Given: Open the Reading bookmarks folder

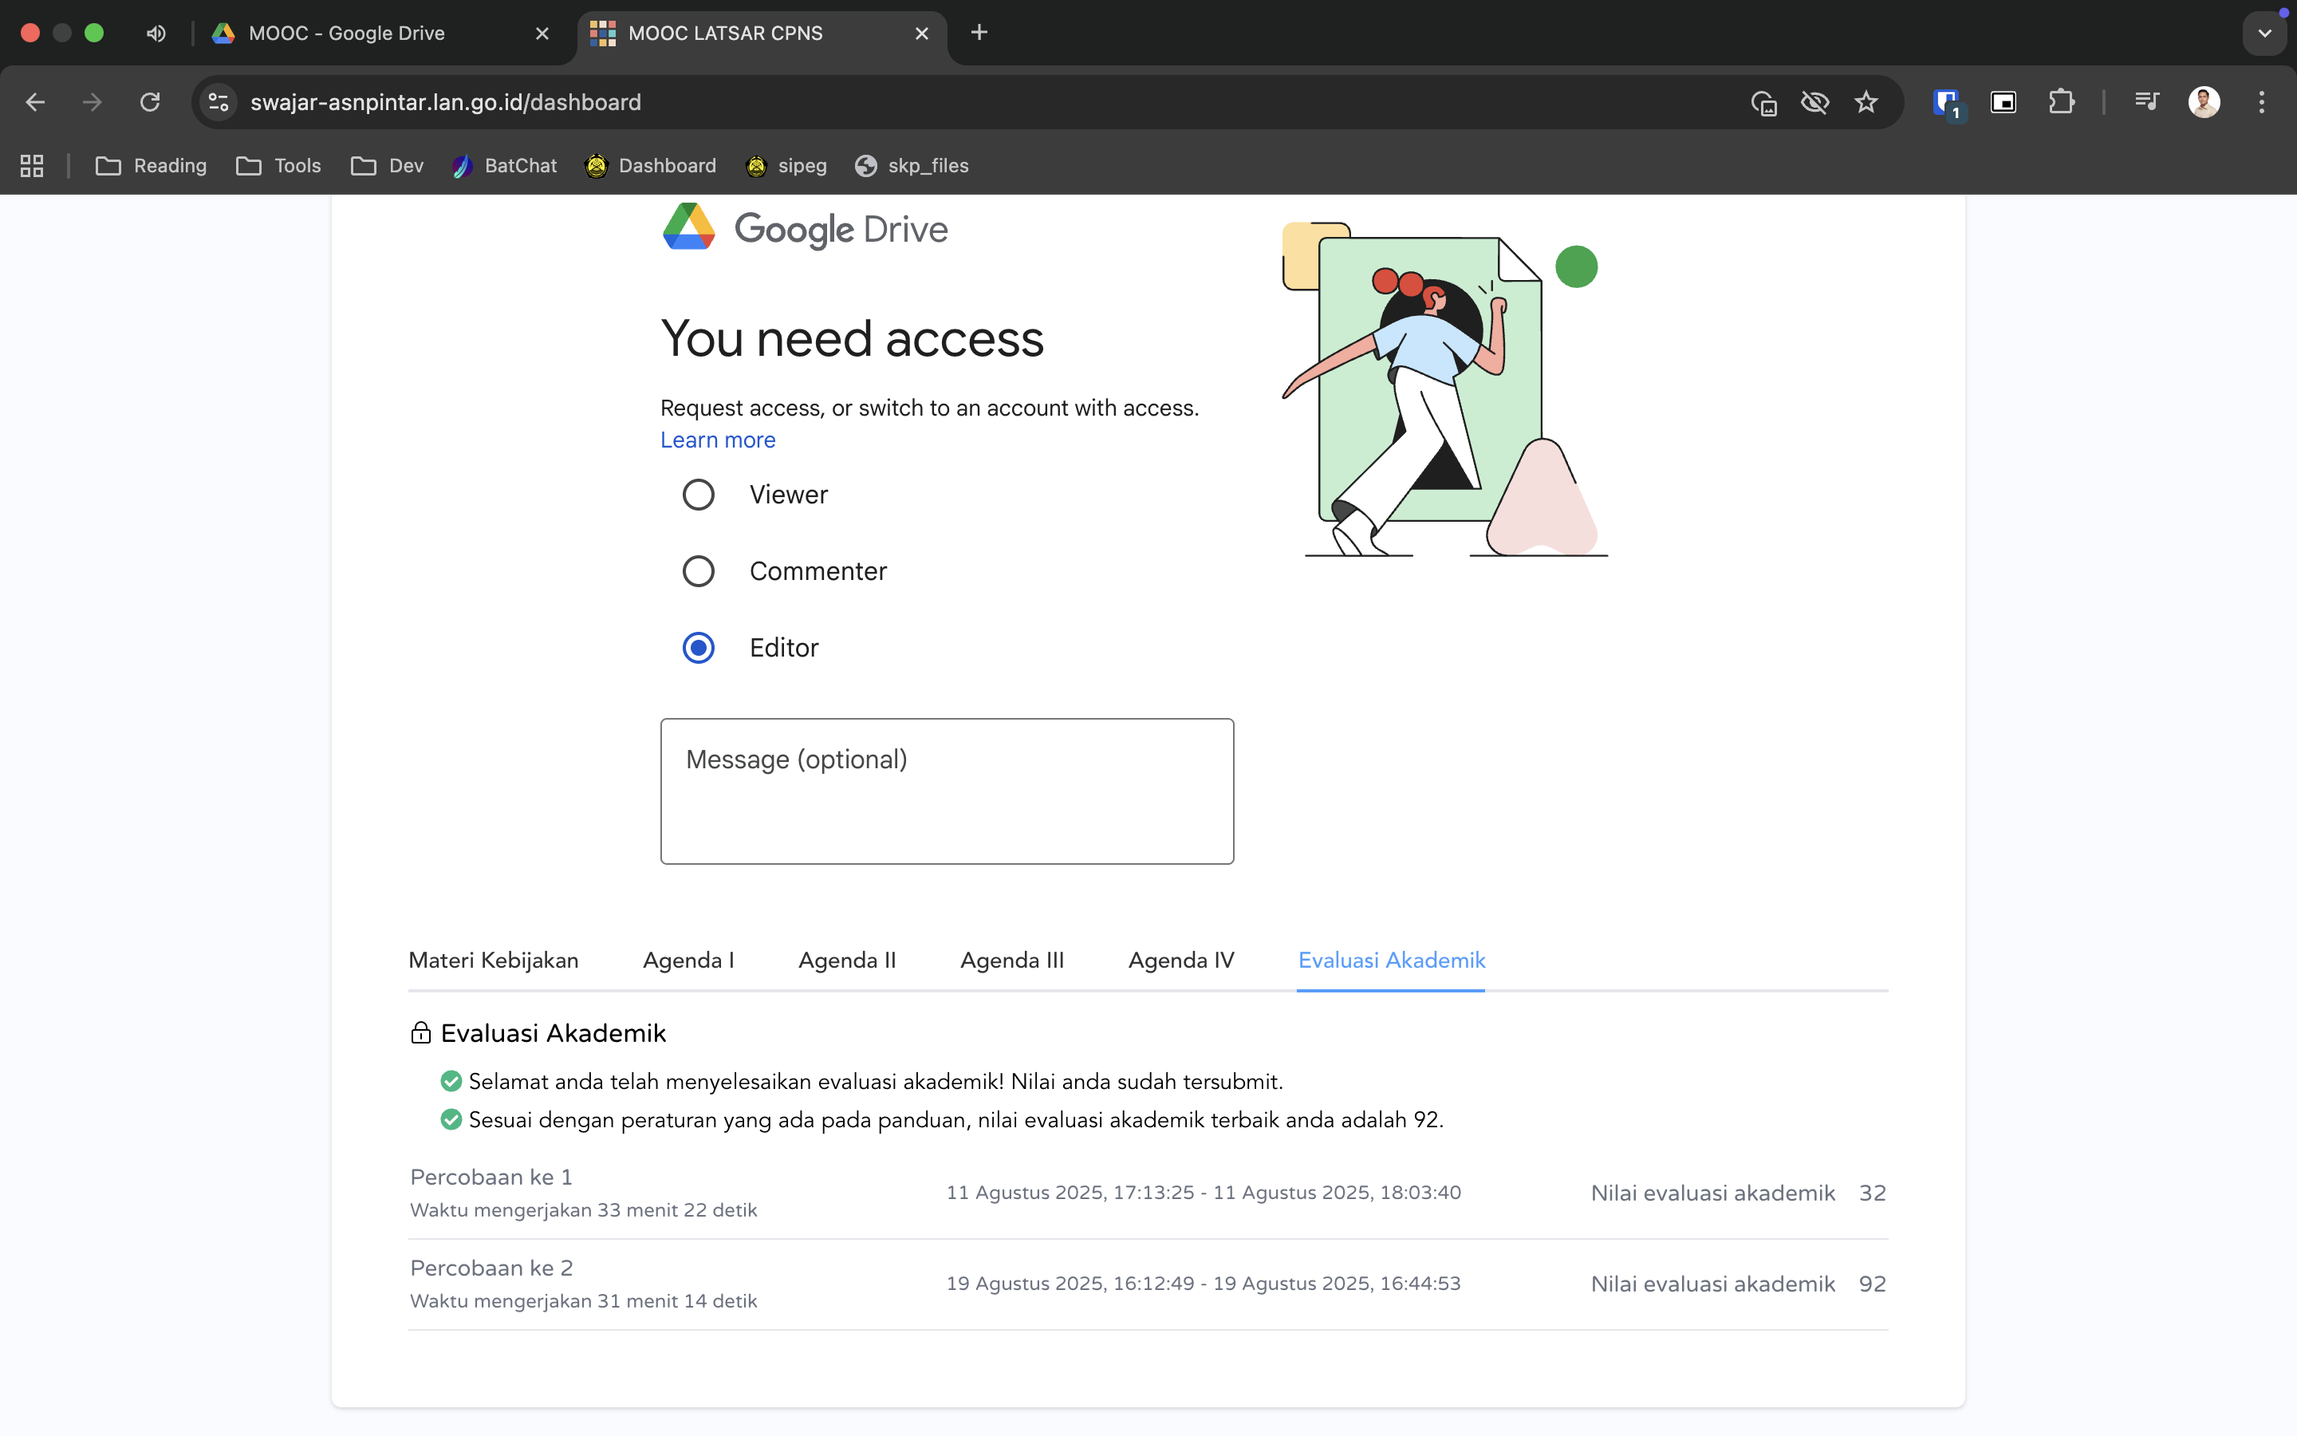Looking at the screenshot, I should [152, 165].
